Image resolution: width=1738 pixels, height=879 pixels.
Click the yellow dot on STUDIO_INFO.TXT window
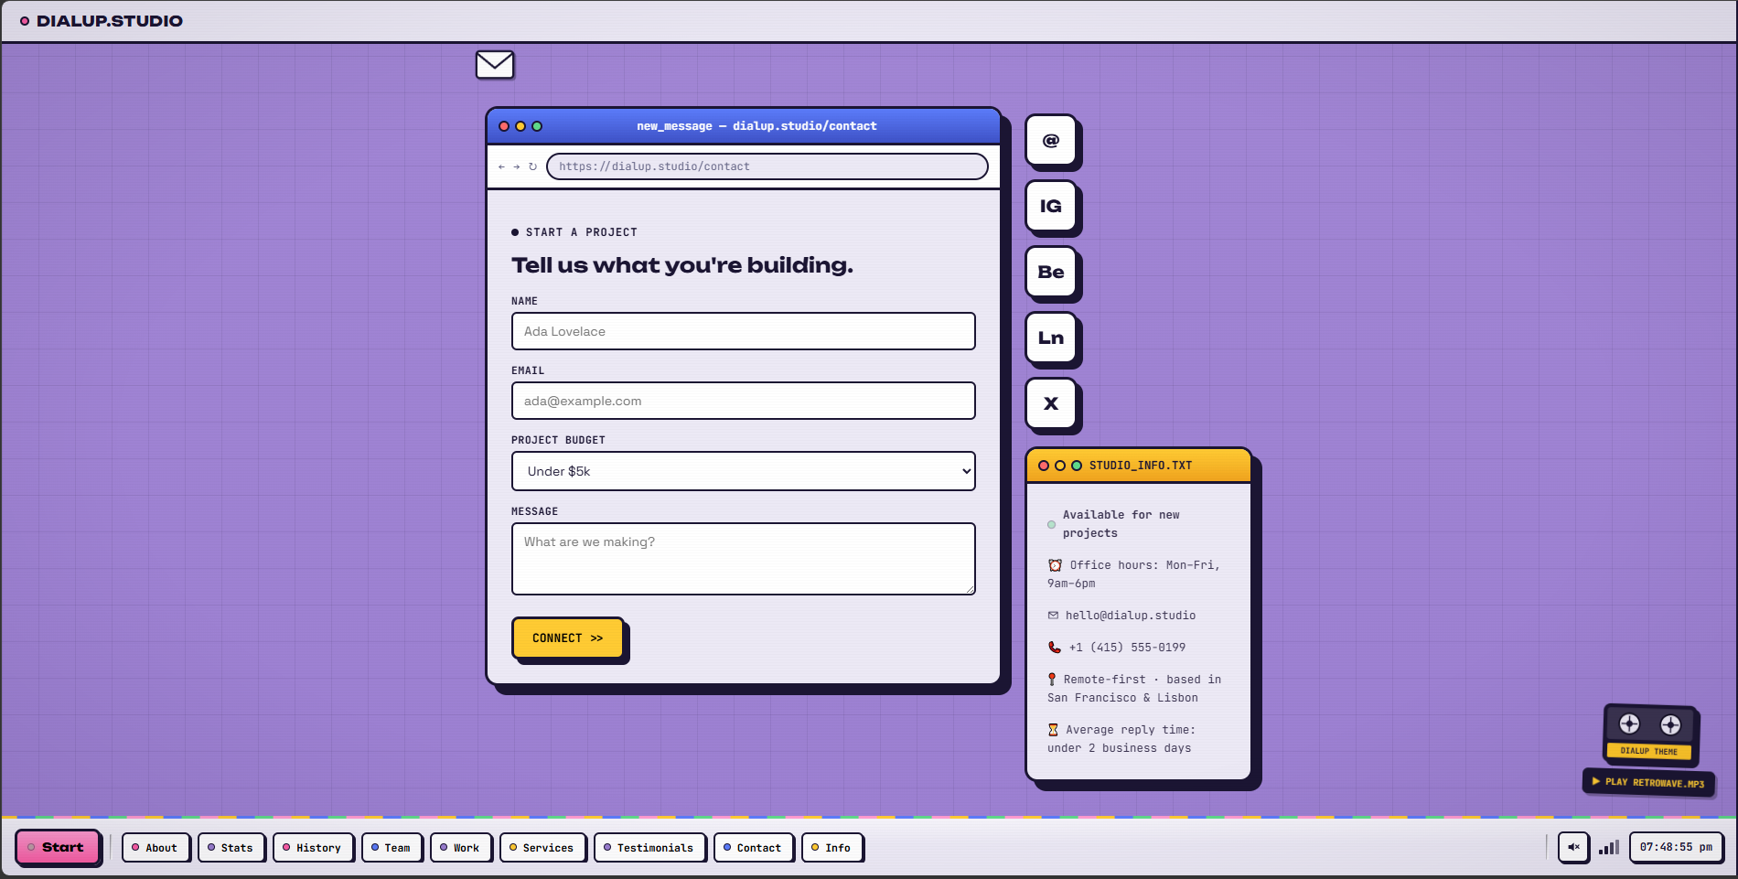[x=1060, y=466]
